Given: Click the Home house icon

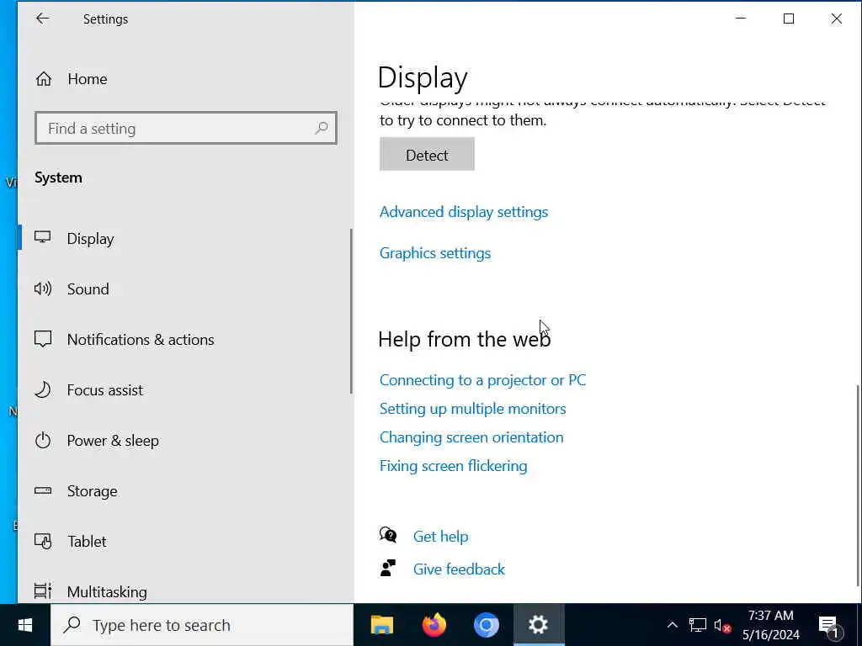Looking at the screenshot, I should (44, 79).
